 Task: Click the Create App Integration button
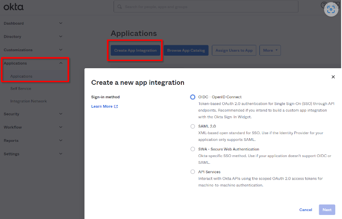click(135, 50)
